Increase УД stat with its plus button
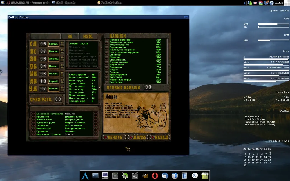 (x=62, y=87)
